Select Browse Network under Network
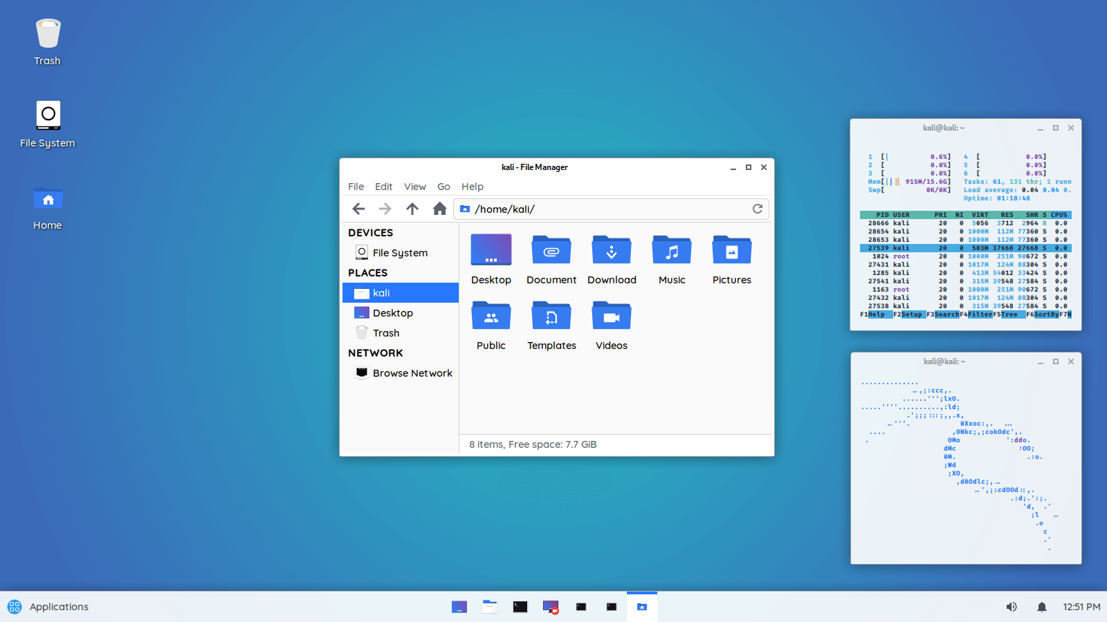1107x622 pixels. point(412,373)
